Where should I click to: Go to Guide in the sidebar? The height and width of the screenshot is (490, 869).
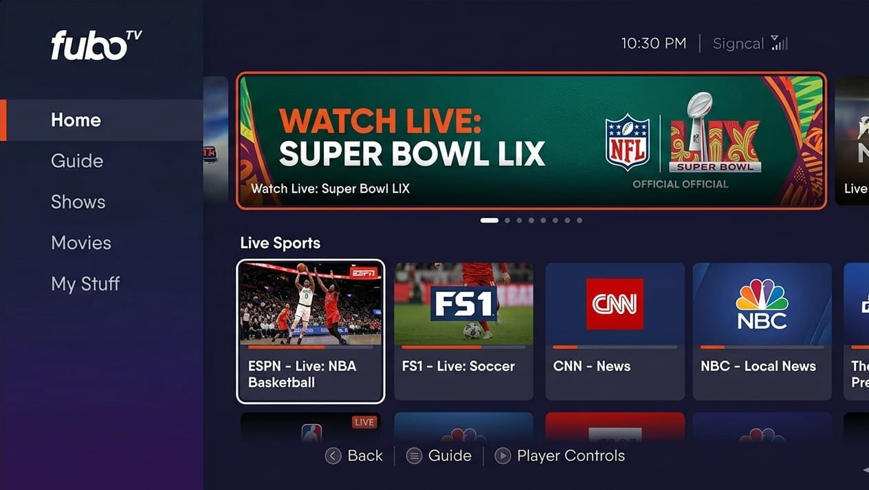pyautogui.click(x=77, y=161)
